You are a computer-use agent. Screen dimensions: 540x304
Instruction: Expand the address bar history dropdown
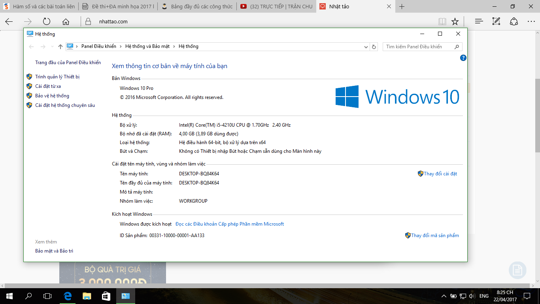click(366, 47)
